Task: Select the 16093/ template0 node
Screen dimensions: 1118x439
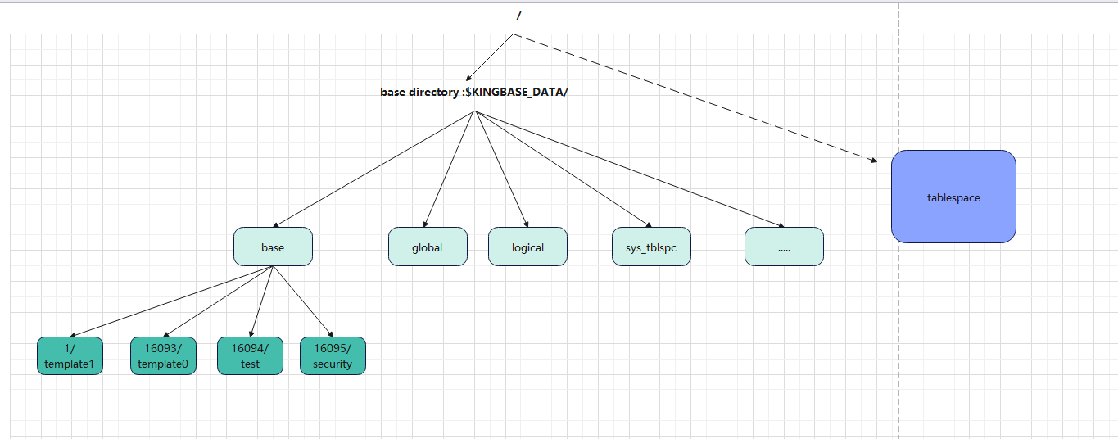Action: click(x=163, y=355)
